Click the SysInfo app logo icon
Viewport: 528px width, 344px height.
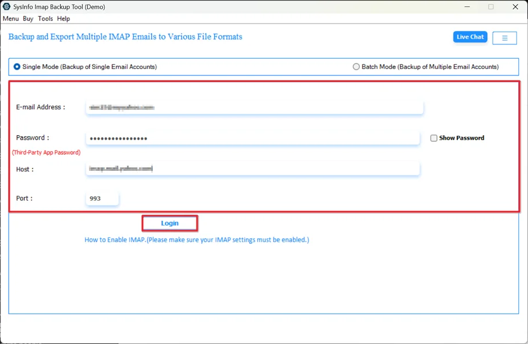point(7,7)
